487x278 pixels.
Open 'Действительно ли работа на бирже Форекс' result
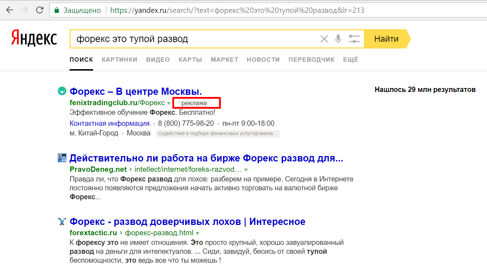[x=206, y=158]
